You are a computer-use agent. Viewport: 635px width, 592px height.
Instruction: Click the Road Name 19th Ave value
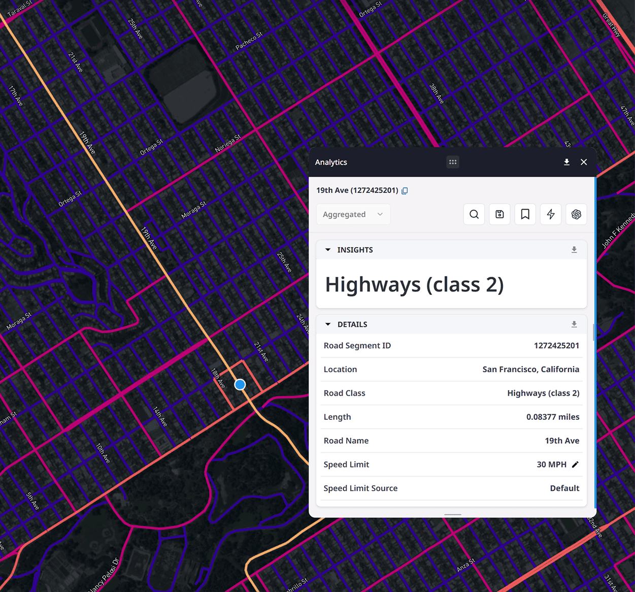point(562,441)
